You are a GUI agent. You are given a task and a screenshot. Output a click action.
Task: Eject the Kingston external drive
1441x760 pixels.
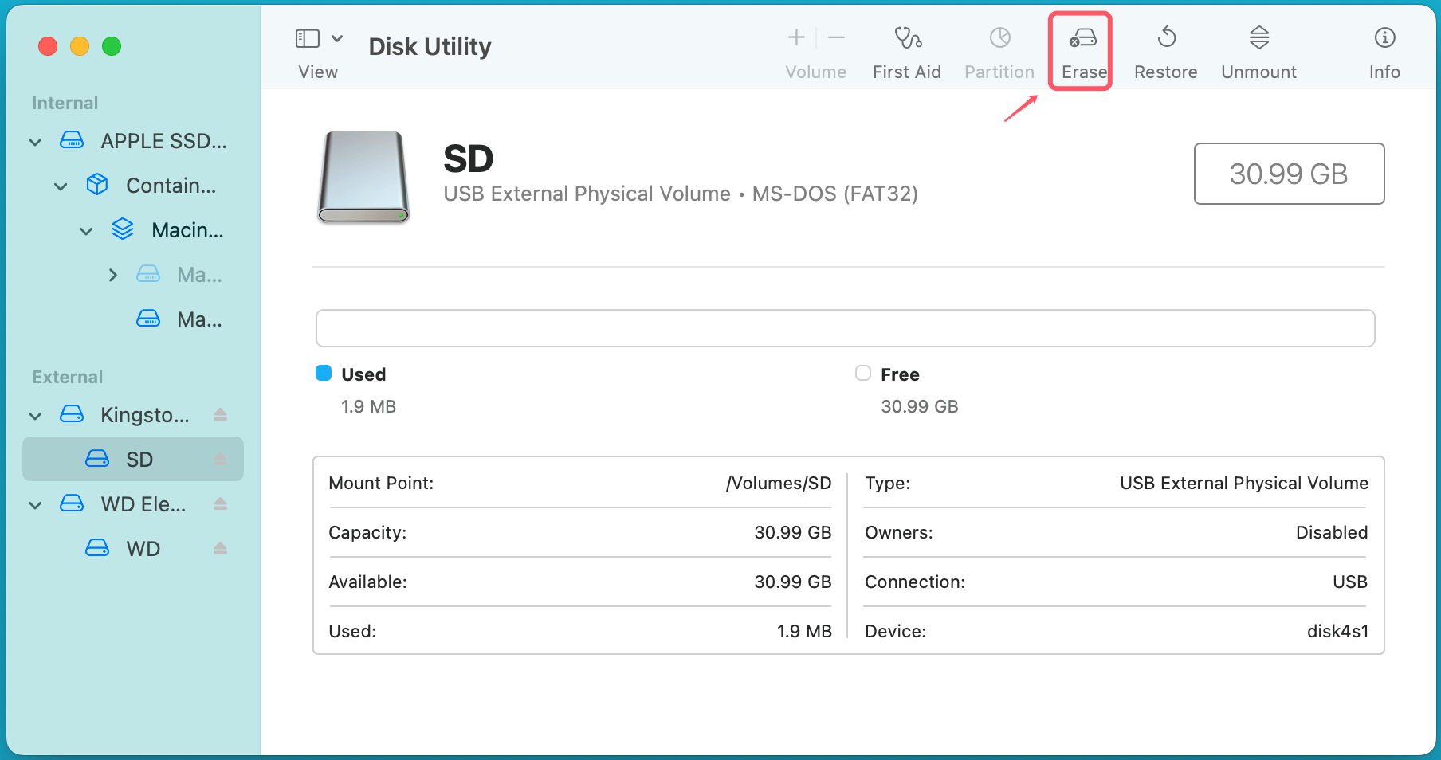[220, 414]
